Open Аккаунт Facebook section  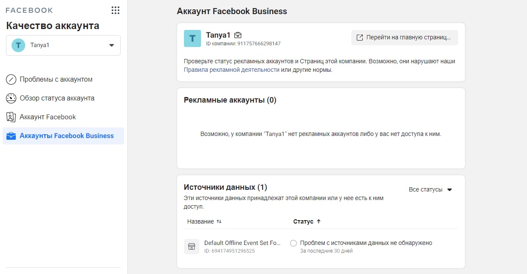coord(63,117)
